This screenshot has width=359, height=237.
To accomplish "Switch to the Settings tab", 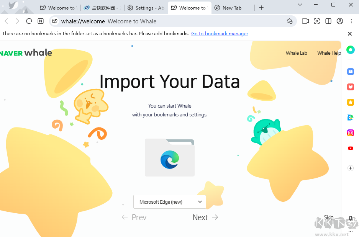I will [x=146, y=8].
